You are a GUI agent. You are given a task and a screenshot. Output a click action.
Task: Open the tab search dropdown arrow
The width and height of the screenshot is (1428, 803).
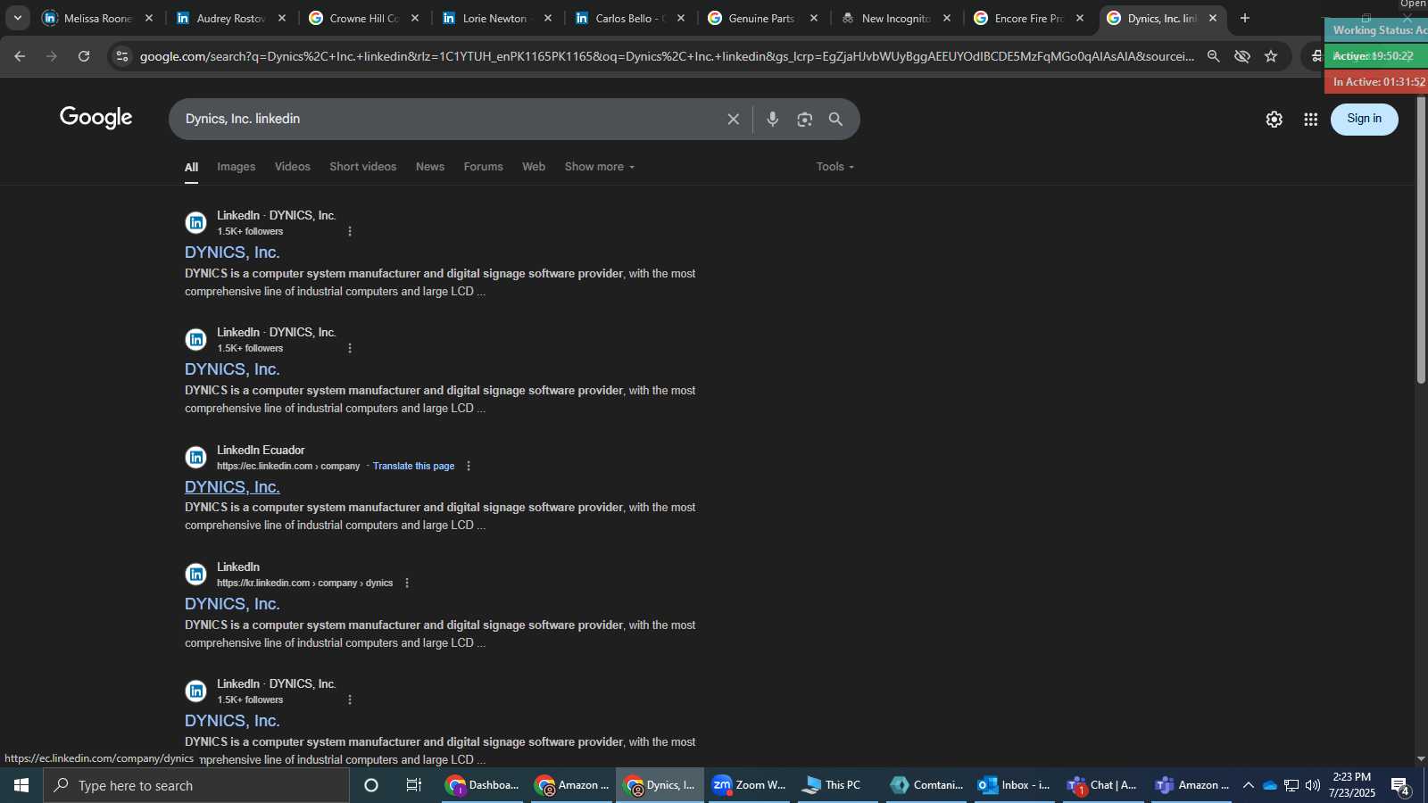click(17, 18)
